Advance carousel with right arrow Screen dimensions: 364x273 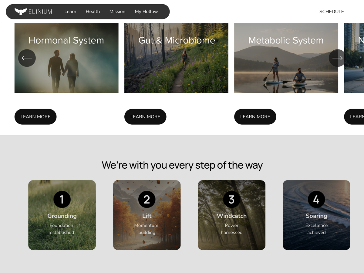[337, 58]
